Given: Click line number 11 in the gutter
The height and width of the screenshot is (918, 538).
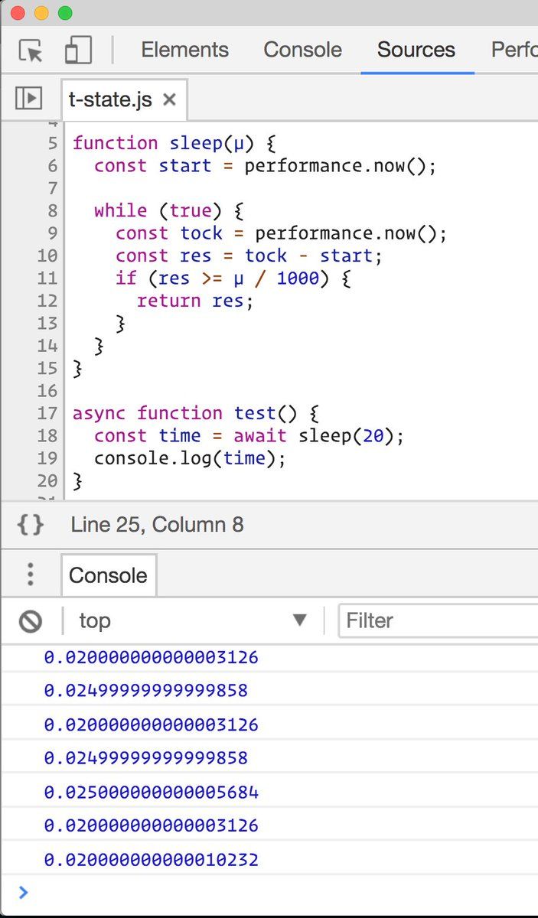Looking at the screenshot, I should point(47,278).
